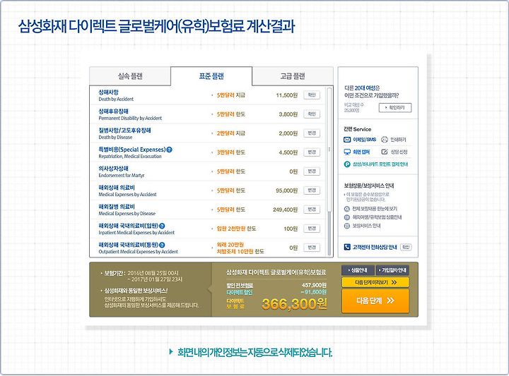This screenshot has height=376, width=509.
Task: Click the 간편 Service heading
Action: (x=358, y=129)
